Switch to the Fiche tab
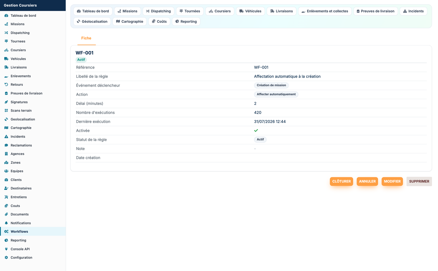 coord(86,38)
